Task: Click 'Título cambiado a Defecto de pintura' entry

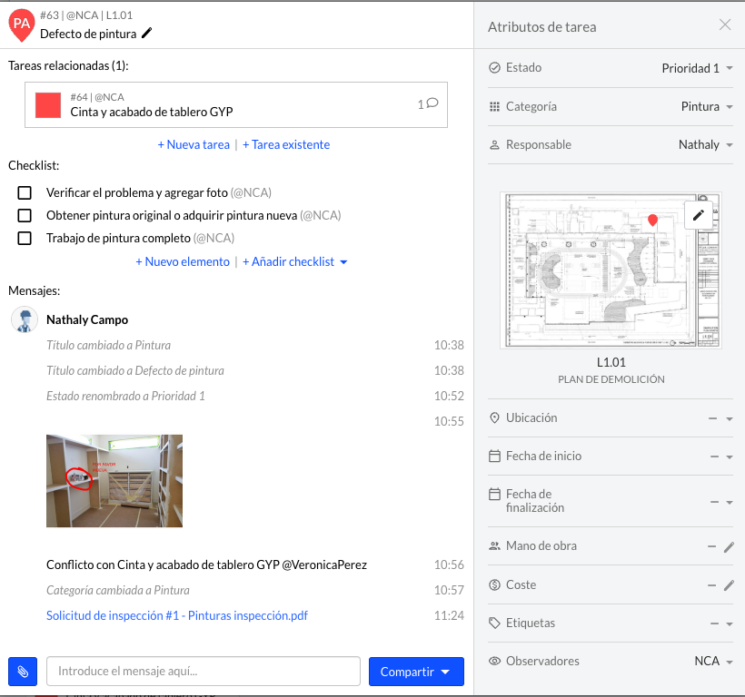Action: pos(135,370)
